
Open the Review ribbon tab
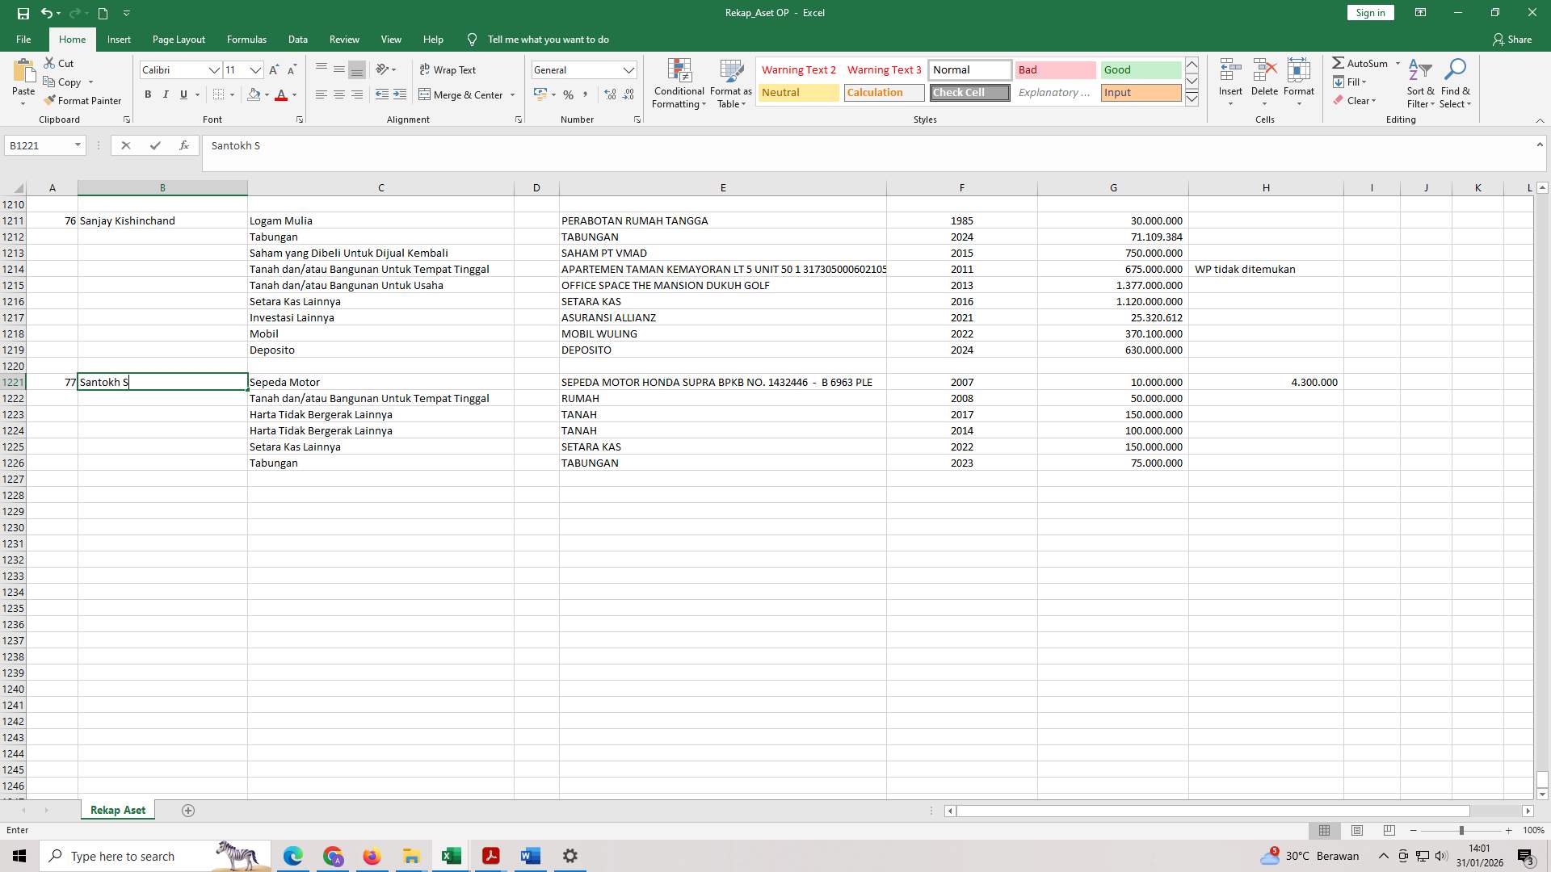pos(344,39)
